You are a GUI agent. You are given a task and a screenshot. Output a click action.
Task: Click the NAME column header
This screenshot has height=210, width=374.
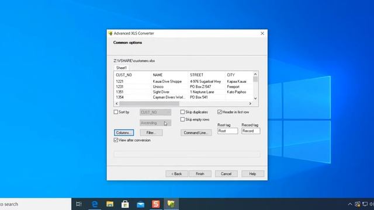click(x=169, y=75)
